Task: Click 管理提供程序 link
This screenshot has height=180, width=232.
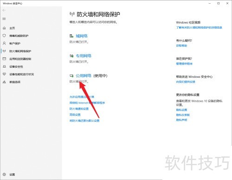Action: [184, 64]
